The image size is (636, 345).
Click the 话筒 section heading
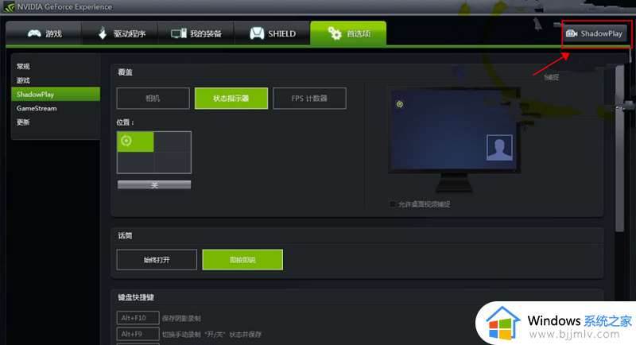[125, 235]
